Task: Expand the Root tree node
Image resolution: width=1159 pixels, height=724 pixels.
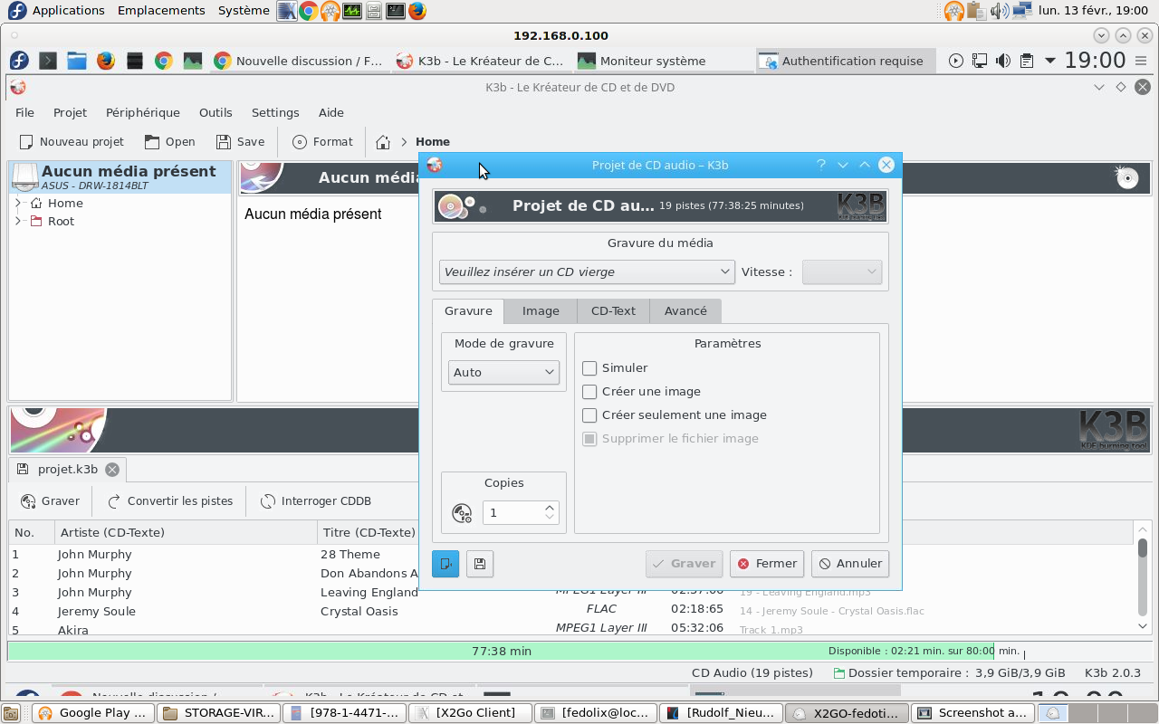Action: click(x=18, y=222)
